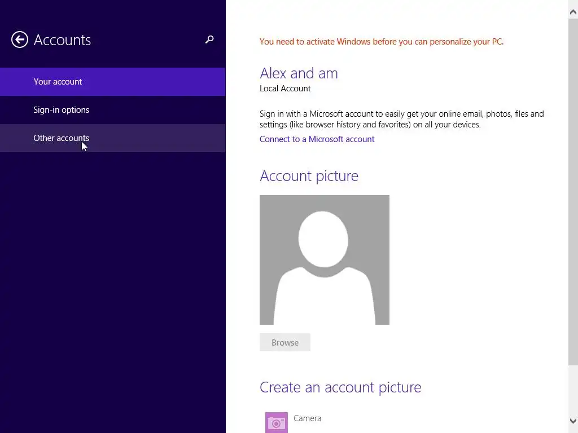This screenshot has height=433, width=578.
Task: Go back using the Accounts back arrow
Action: click(x=20, y=39)
